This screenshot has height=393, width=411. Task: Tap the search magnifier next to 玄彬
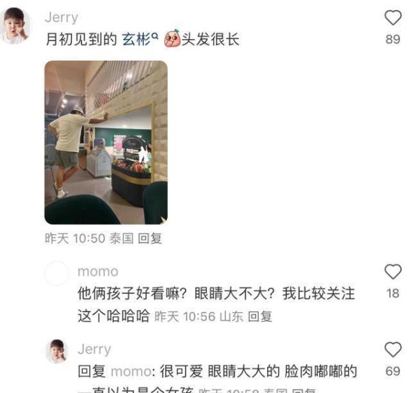155,36
